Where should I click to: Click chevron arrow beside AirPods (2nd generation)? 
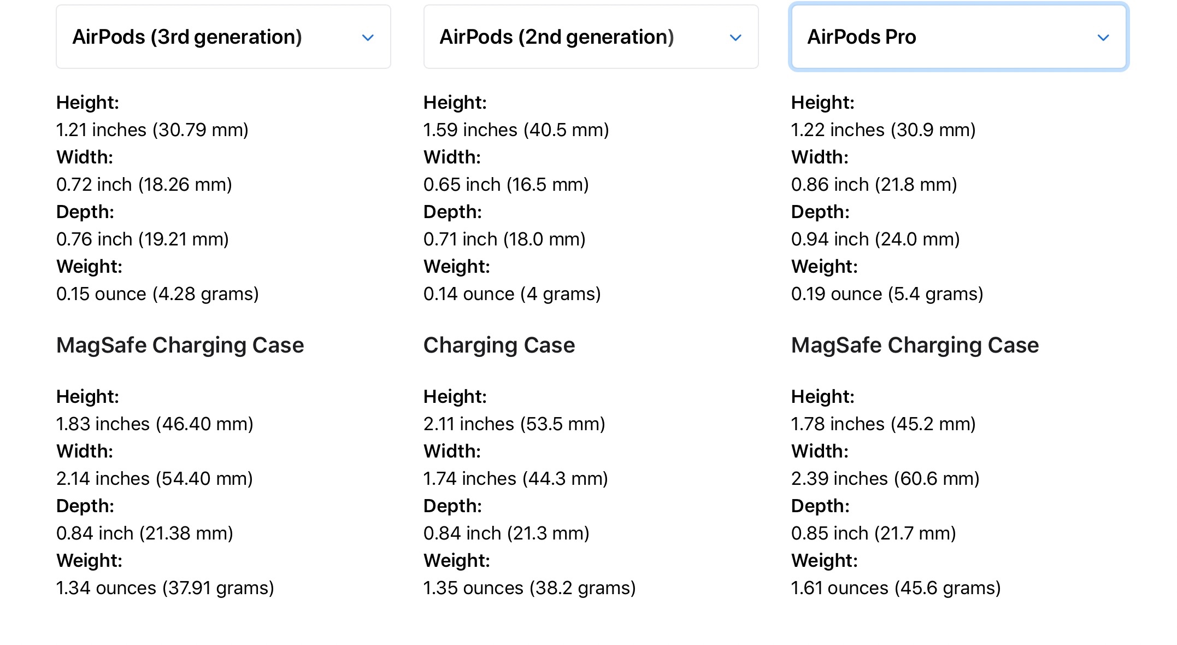click(x=735, y=38)
